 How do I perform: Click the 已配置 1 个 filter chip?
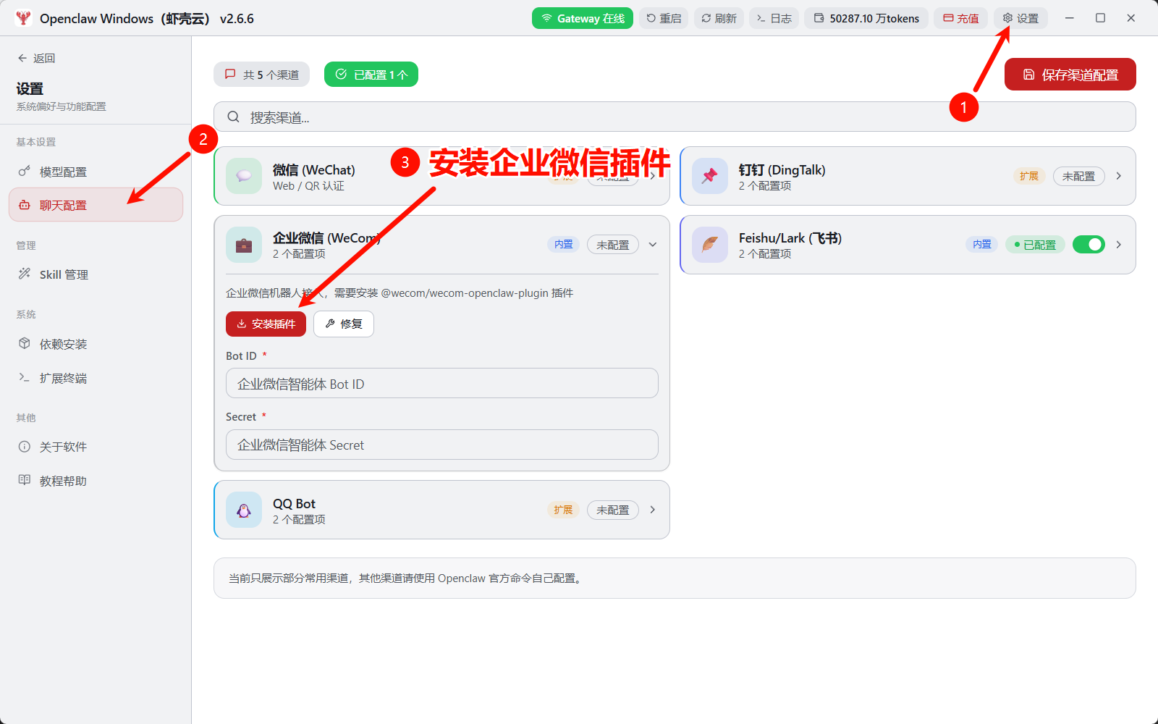371,75
